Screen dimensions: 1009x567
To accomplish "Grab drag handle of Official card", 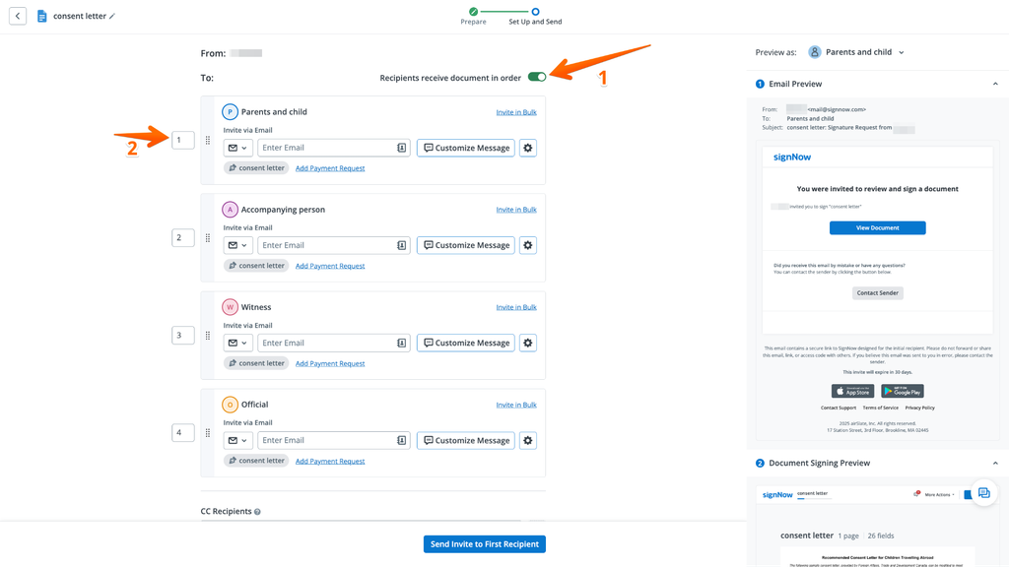I will tap(208, 433).
